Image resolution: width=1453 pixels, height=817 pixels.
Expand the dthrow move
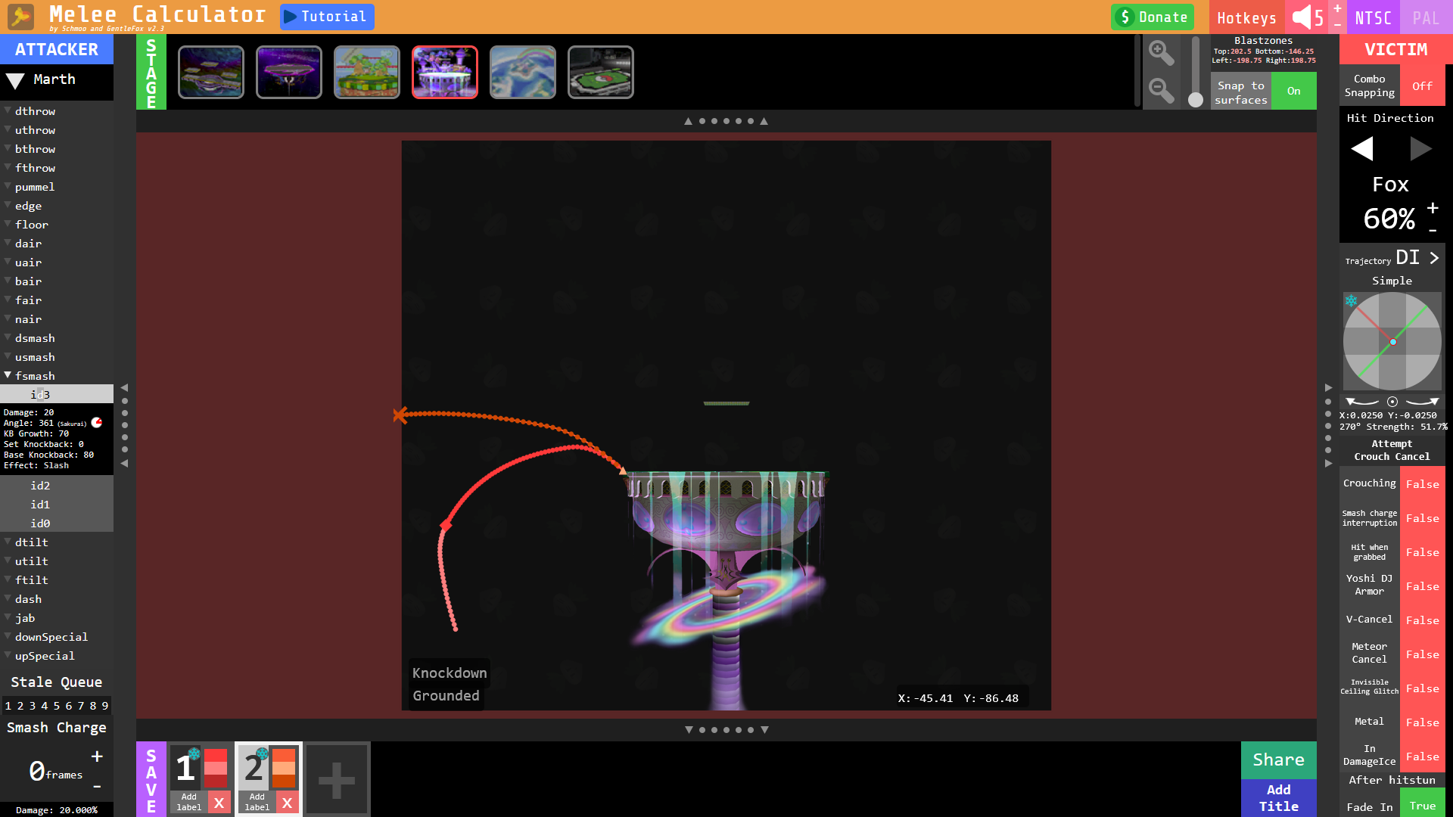(x=57, y=111)
